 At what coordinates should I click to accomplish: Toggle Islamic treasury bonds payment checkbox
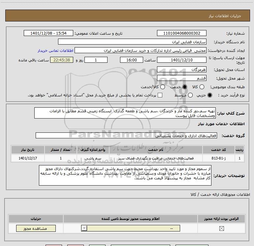(160, 95)
